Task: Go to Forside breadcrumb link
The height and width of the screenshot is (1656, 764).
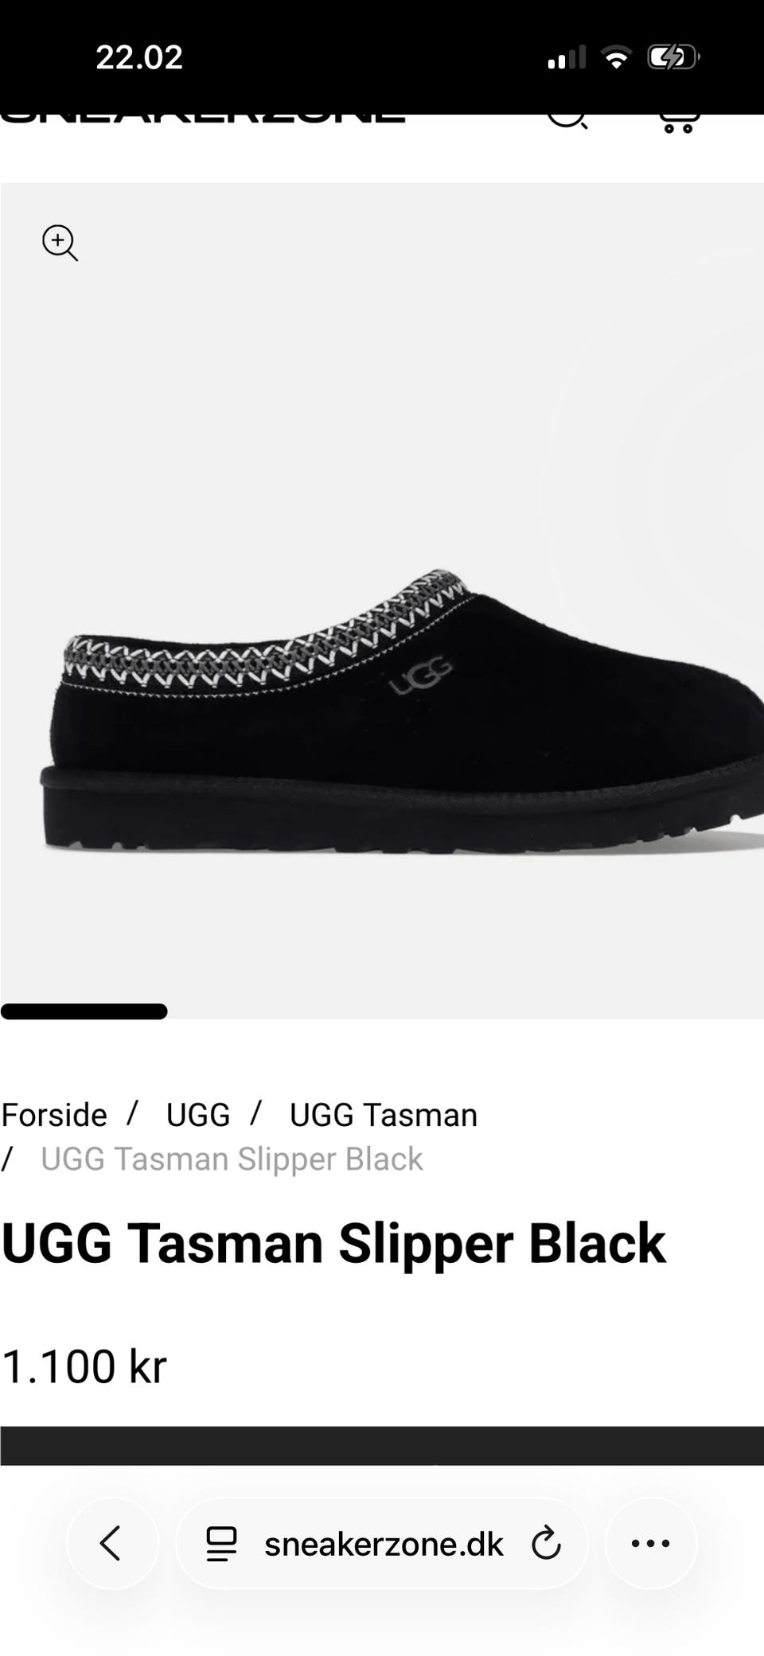Action: tap(54, 1115)
